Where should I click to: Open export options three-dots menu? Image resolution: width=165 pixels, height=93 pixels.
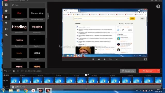pyautogui.click(x=159, y=71)
